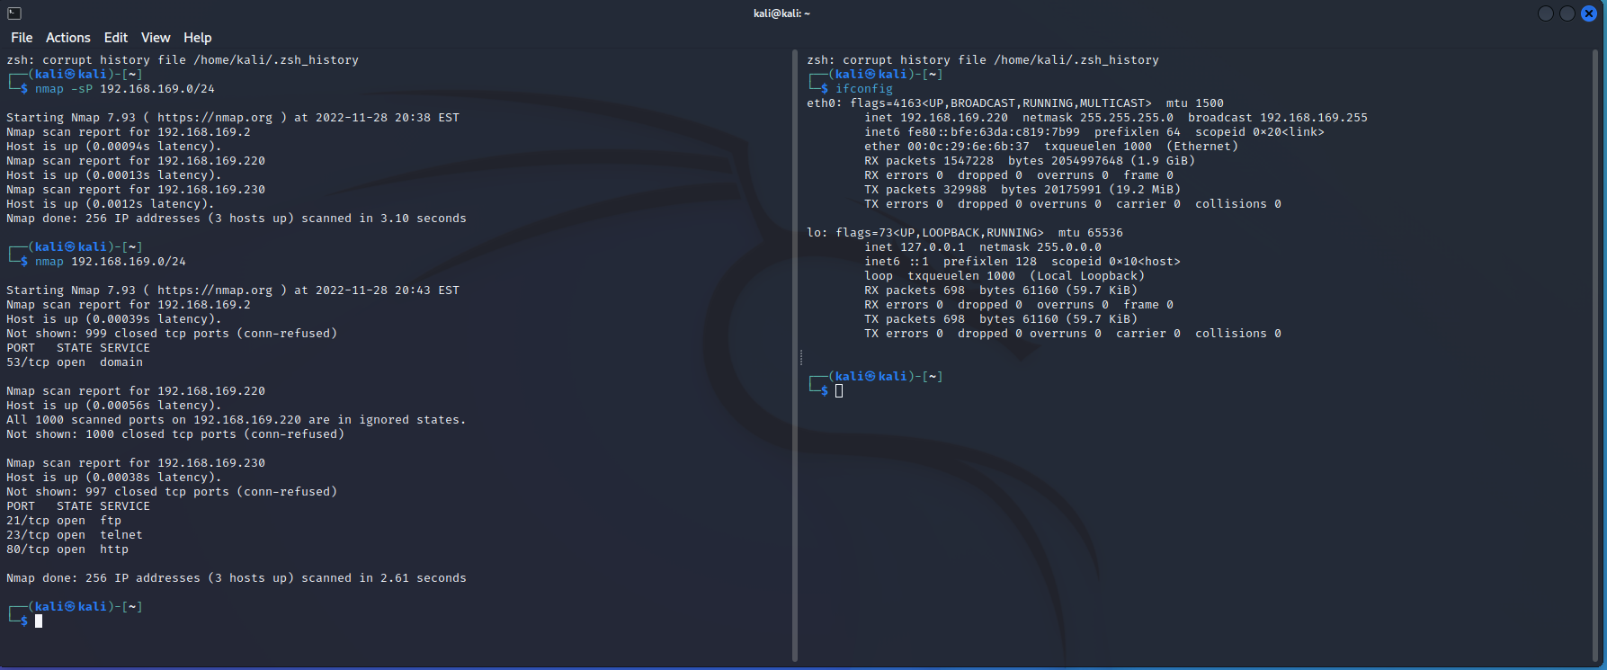Click the command 'nmap -sP 192.168.169.0/24'

coord(125,89)
